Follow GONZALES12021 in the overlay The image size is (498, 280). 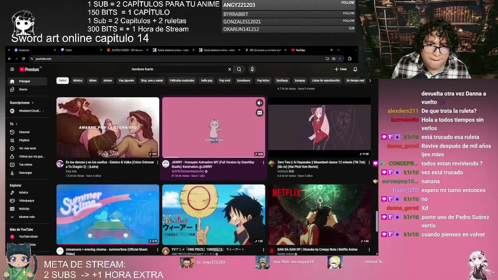tap(349, 21)
